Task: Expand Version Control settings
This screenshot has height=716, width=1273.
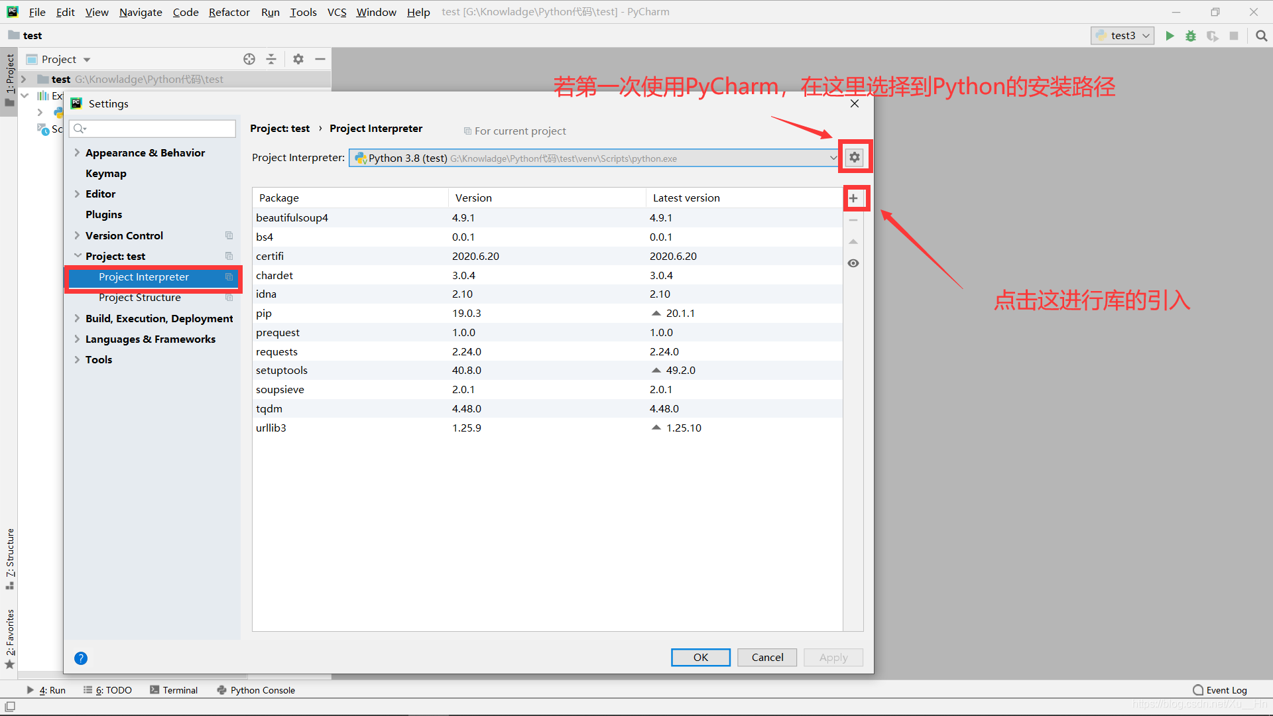Action: click(77, 235)
